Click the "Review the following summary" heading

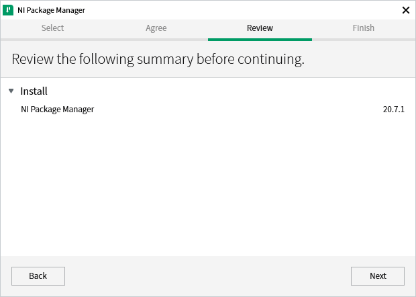coord(158,59)
